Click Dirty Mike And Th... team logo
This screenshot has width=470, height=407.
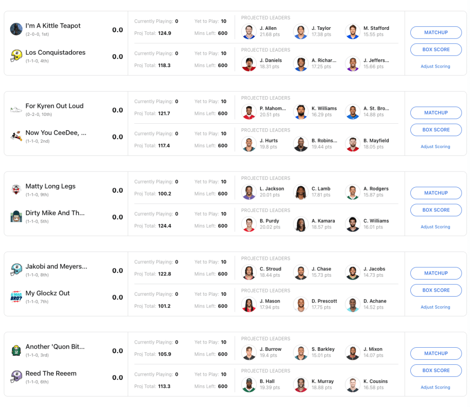coord(16,216)
